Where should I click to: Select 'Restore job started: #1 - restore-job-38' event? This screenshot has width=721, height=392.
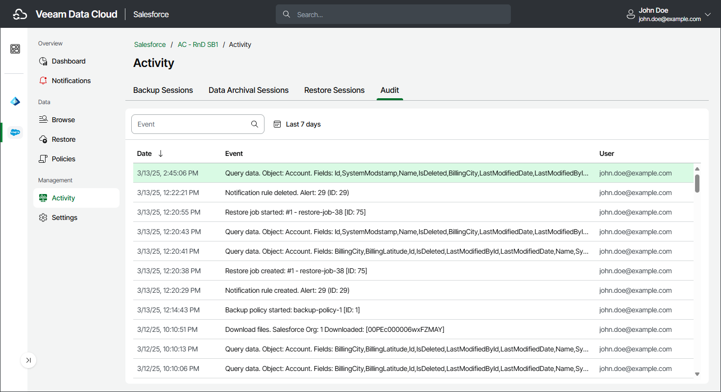point(295,212)
